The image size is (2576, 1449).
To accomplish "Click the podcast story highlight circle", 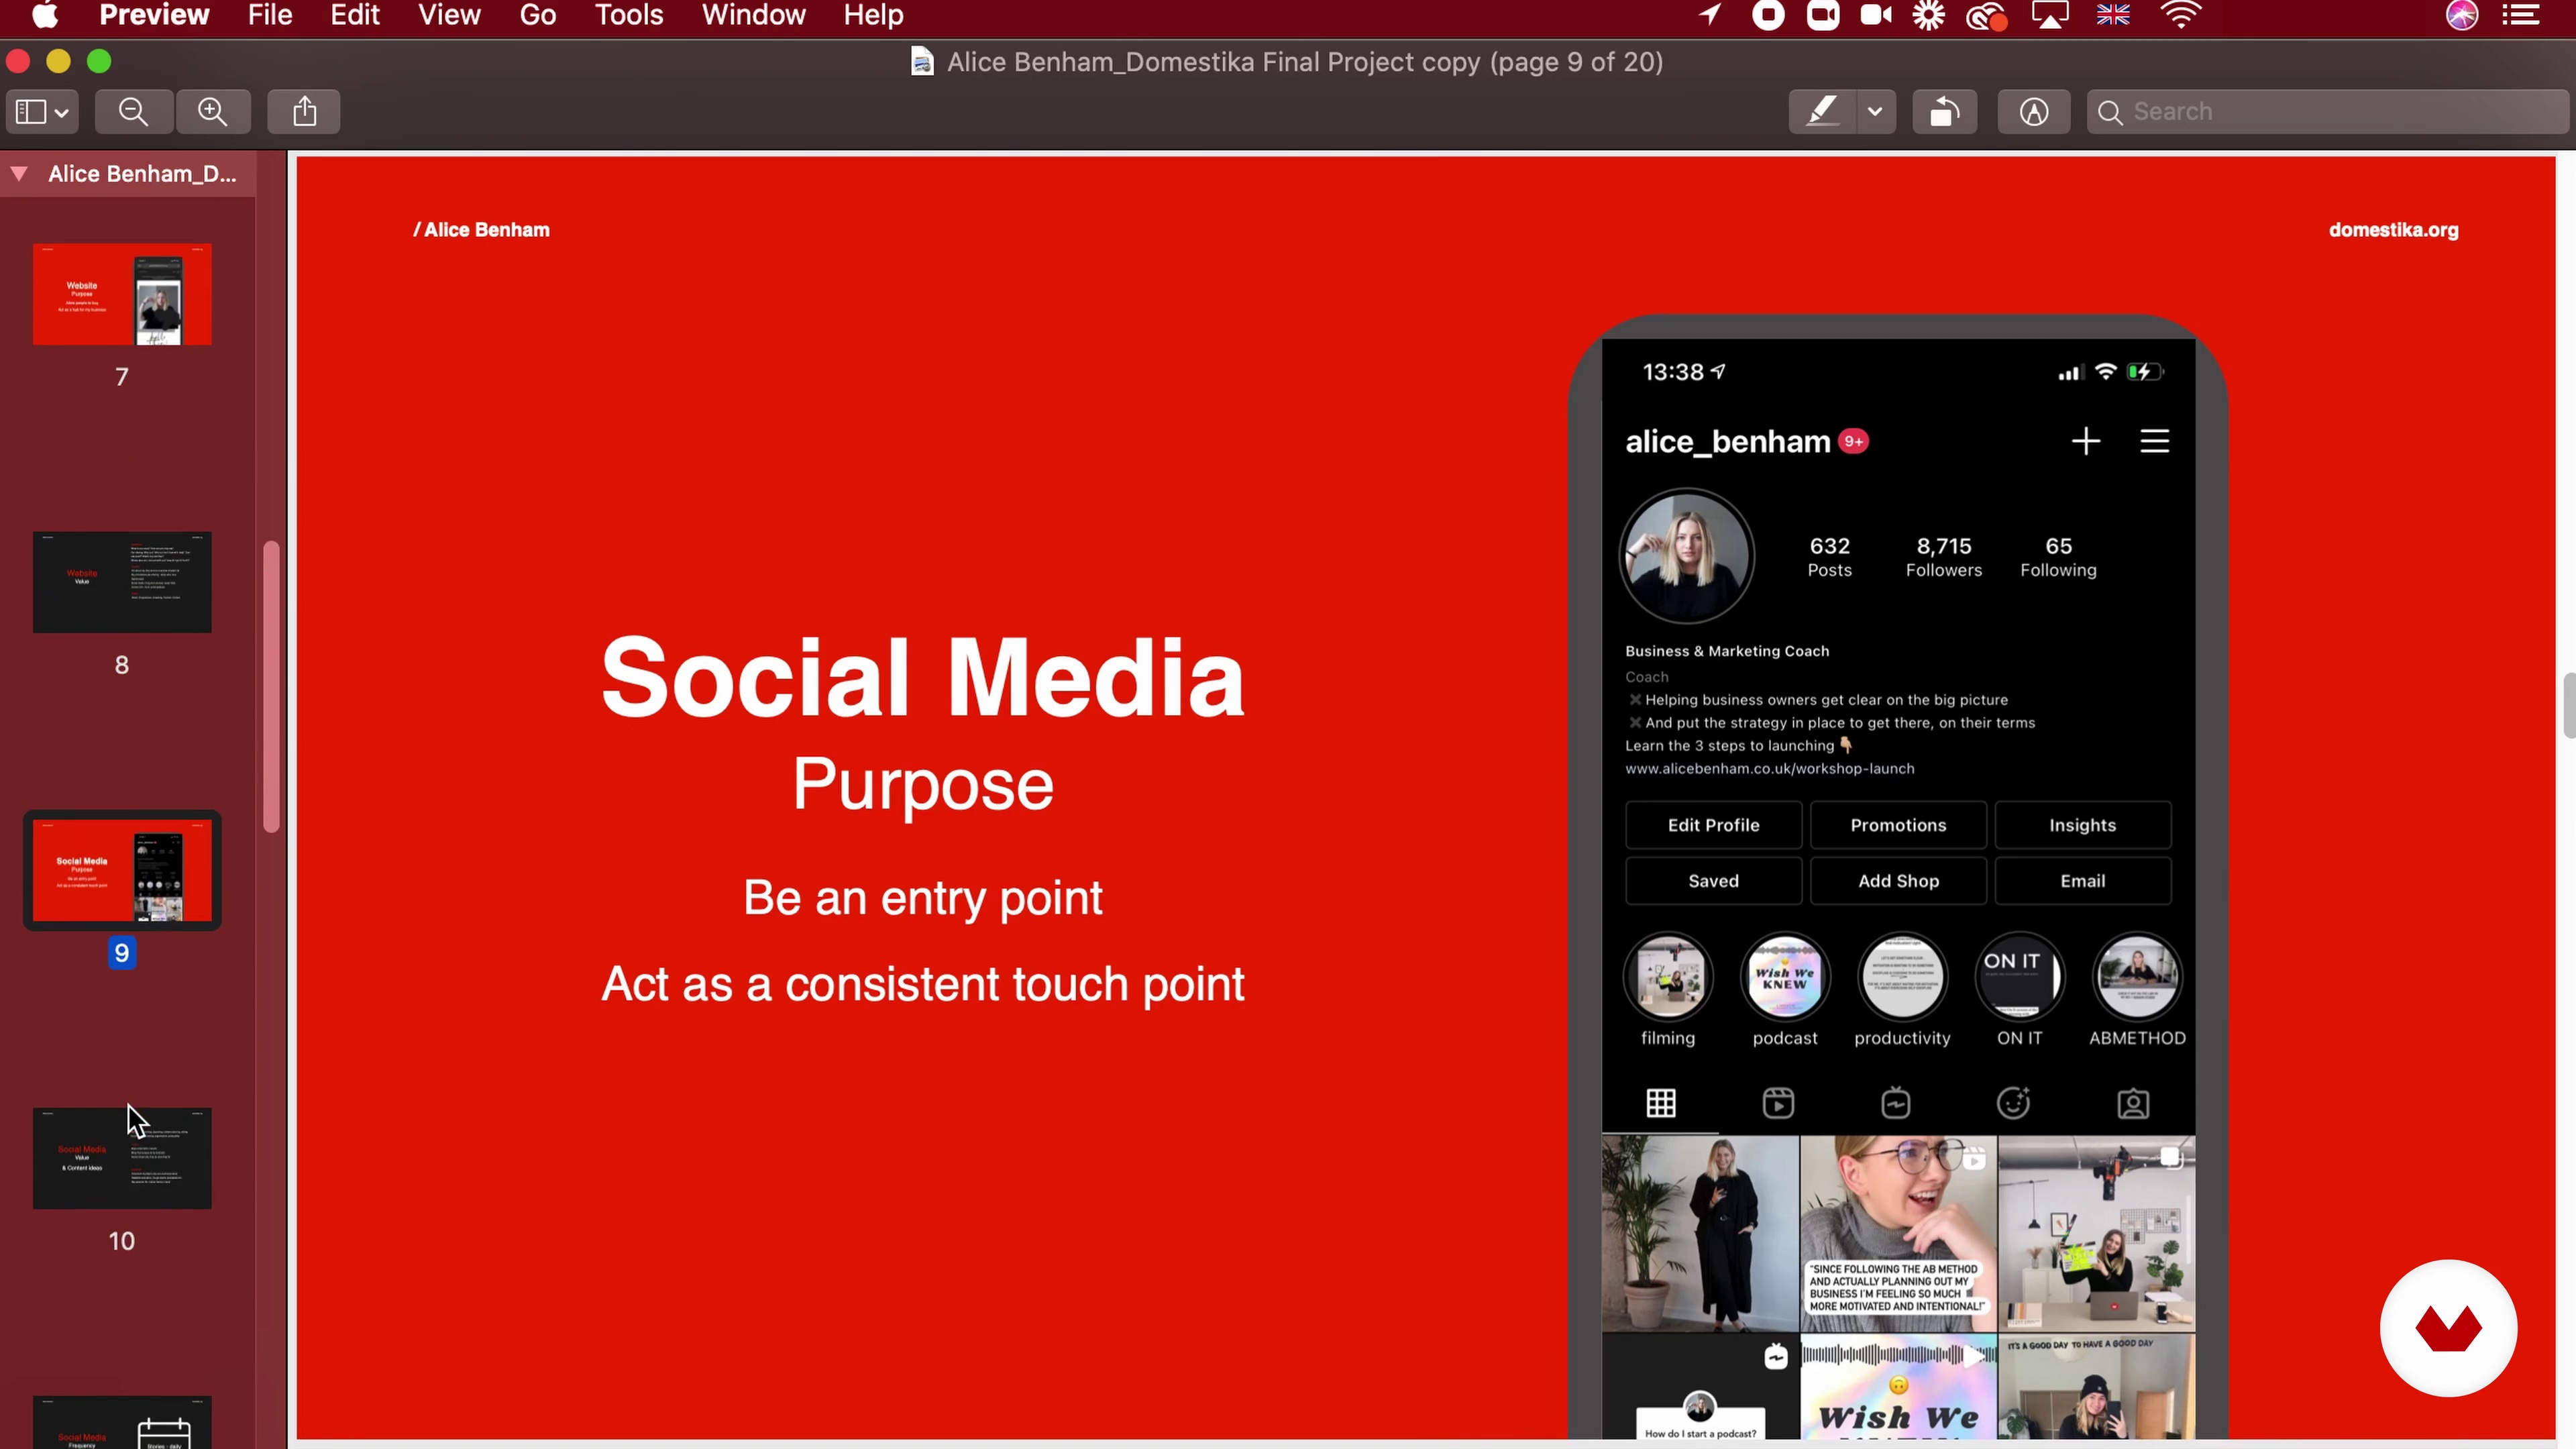I will point(1785,977).
